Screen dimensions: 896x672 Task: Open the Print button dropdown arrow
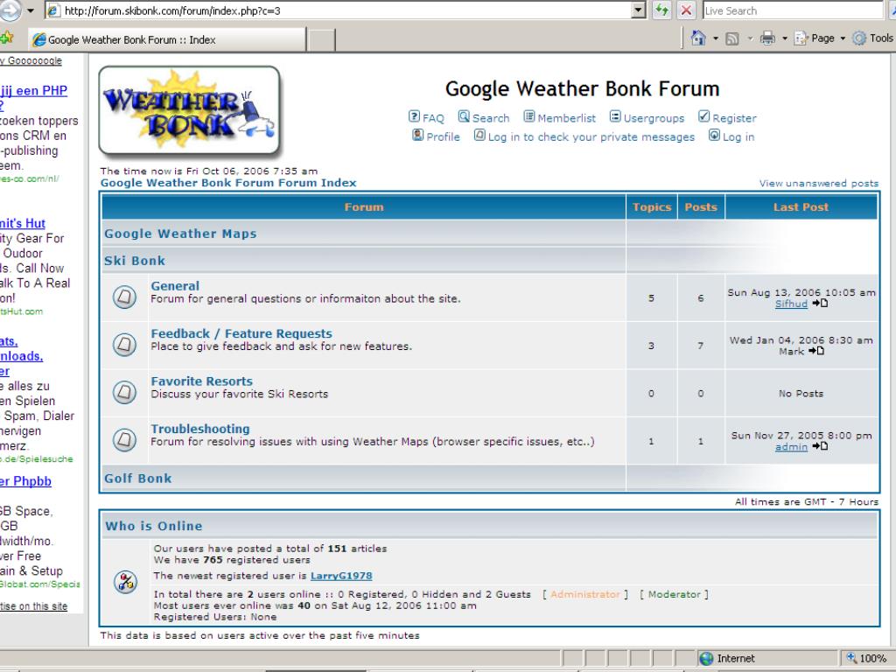[x=785, y=38]
